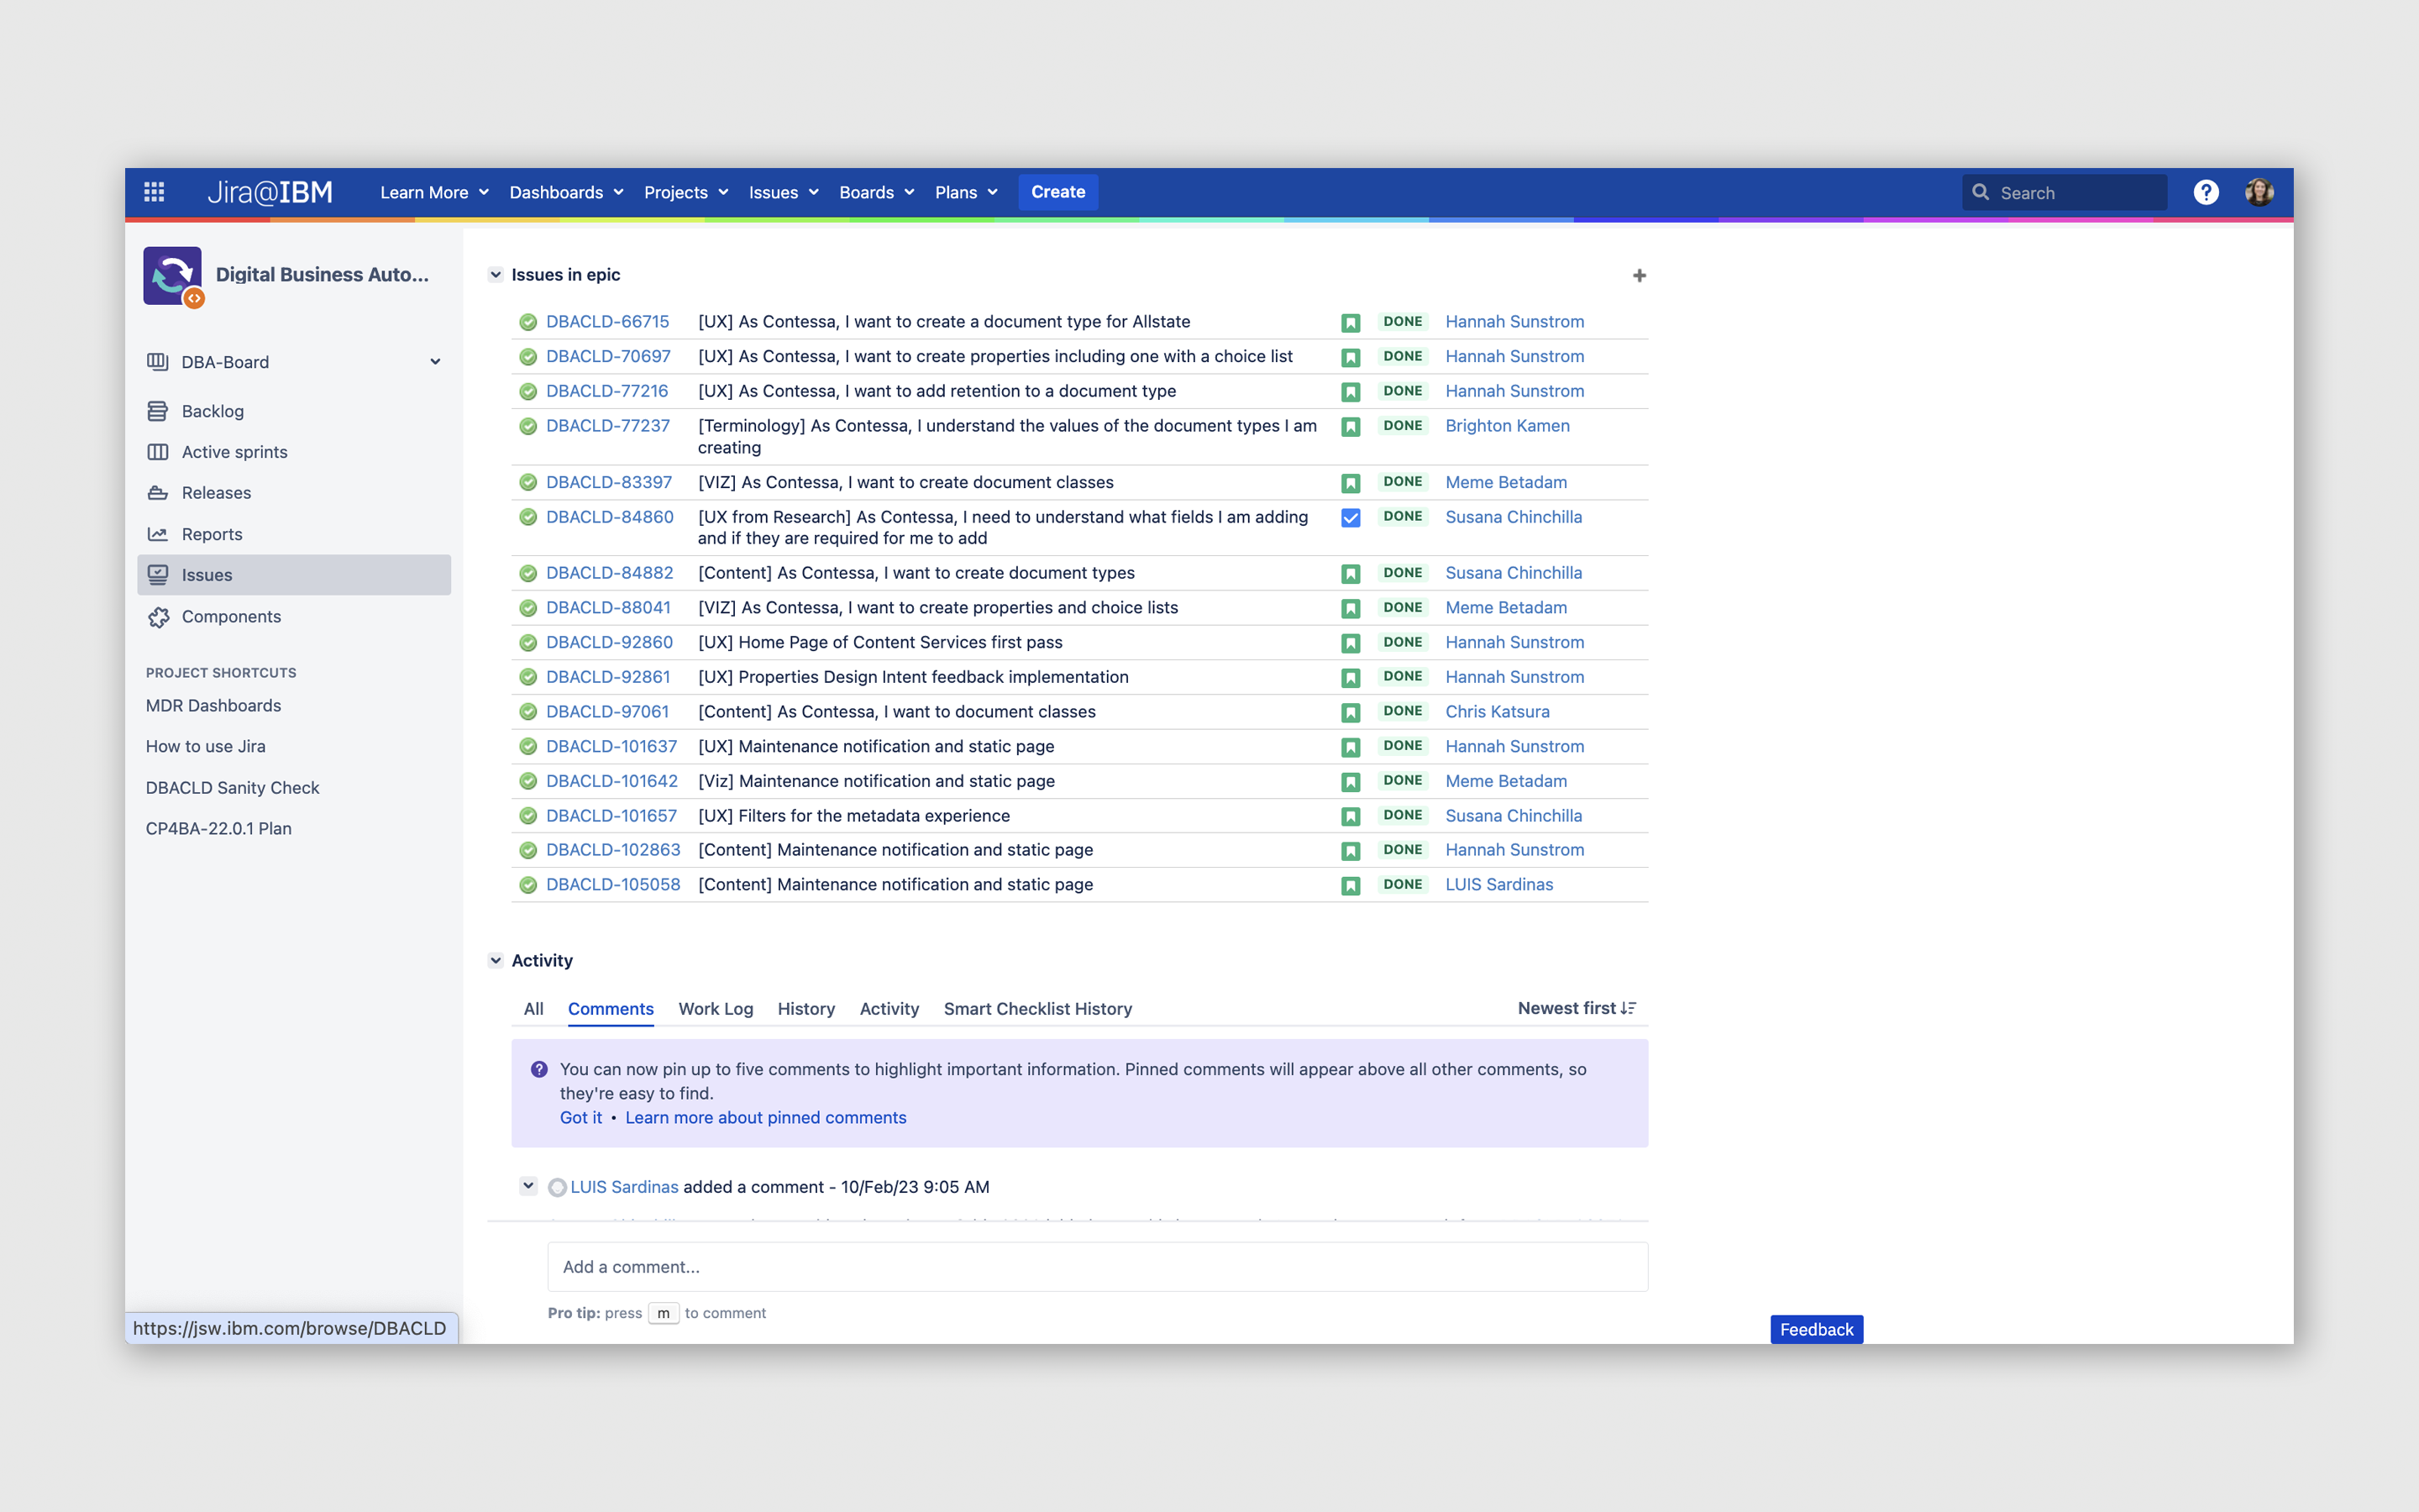Click the story type icon for DBACLD-101657

pos(1351,816)
